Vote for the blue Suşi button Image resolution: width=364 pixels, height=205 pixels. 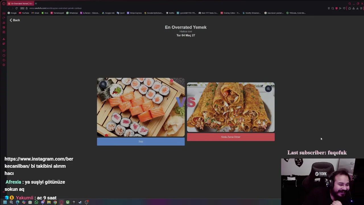coord(141,142)
